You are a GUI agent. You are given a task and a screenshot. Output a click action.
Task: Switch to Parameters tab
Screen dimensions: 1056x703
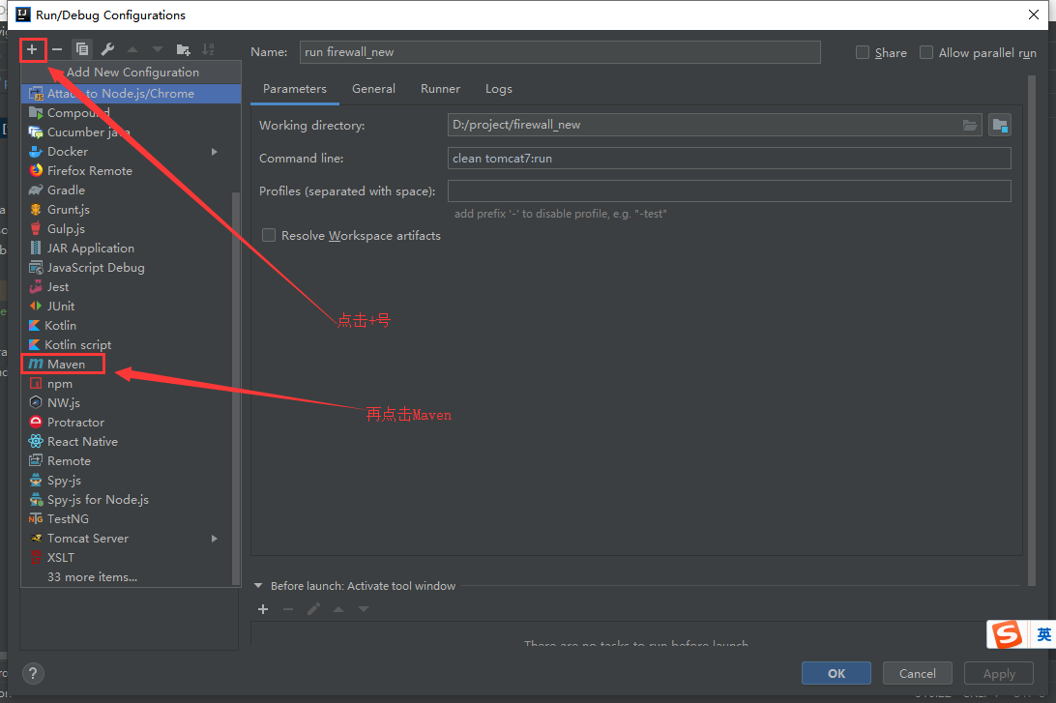click(294, 89)
